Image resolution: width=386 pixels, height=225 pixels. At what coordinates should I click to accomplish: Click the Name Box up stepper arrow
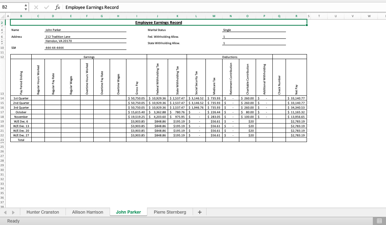pyautogui.click(x=25, y=5)
